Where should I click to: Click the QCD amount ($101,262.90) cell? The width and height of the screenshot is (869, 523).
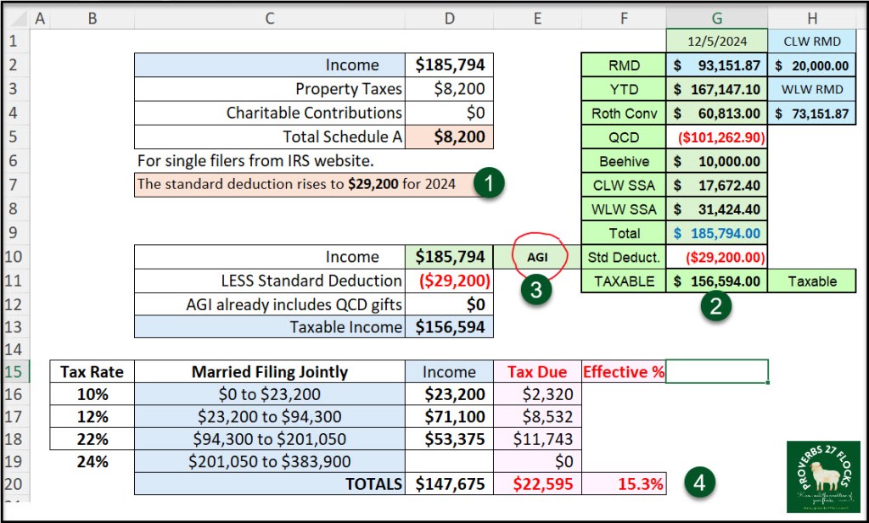717,136
